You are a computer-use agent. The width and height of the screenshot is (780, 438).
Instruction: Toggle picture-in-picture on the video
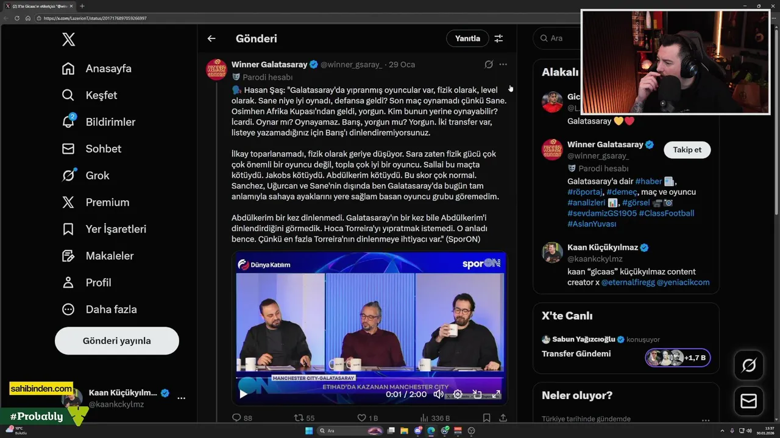pos(477,394)
